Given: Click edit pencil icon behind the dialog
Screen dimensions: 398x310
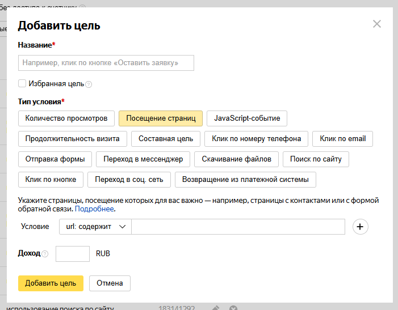Looking at the screenshot, I should click(x=216, y=308).
